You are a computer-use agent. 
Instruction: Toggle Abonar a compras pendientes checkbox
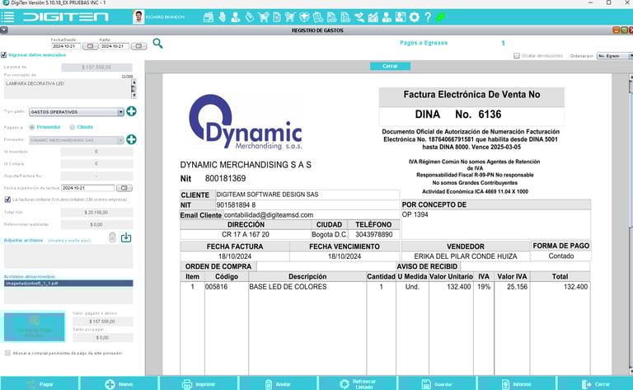[x=7, y=353]
